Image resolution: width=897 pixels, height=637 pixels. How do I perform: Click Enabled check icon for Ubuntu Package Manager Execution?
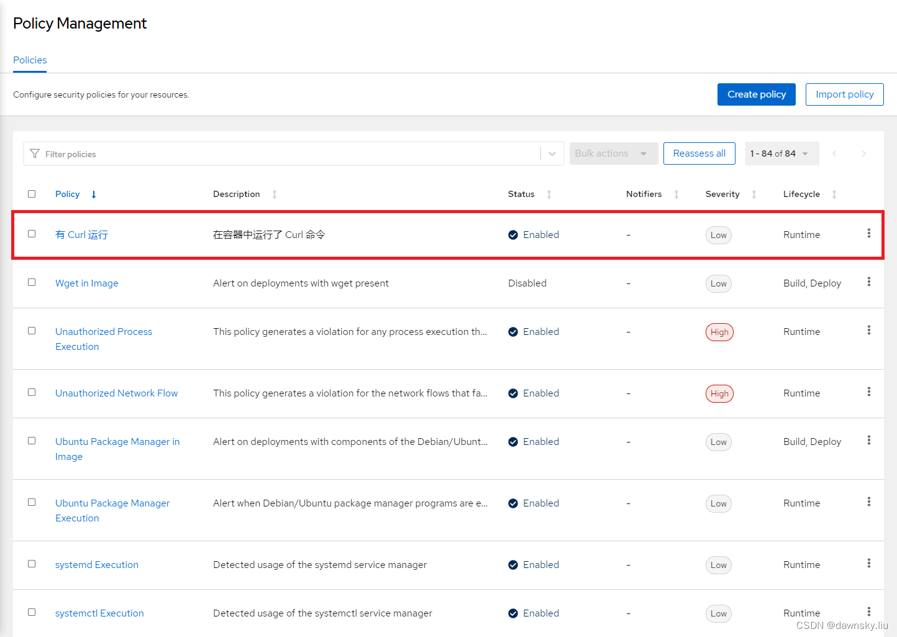click(513, 503)
